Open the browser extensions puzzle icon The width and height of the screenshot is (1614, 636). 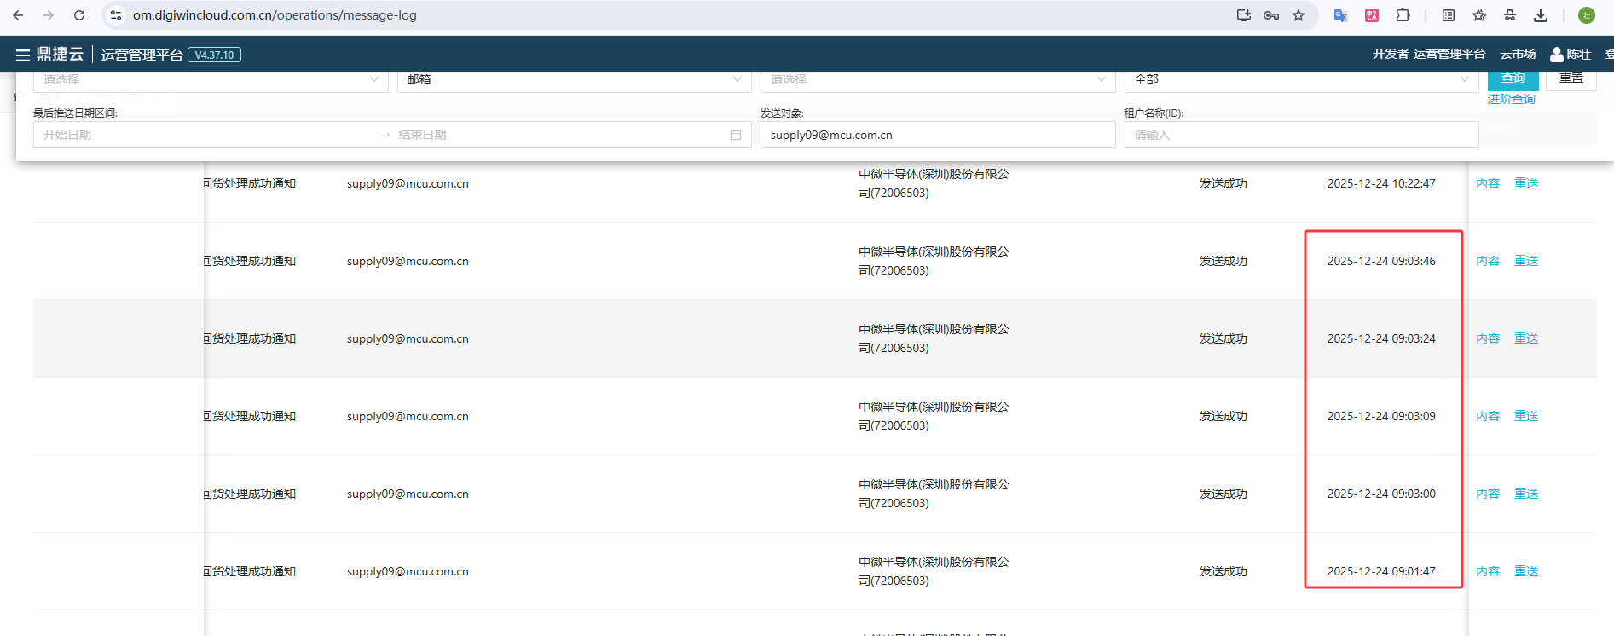[1403, 15]
